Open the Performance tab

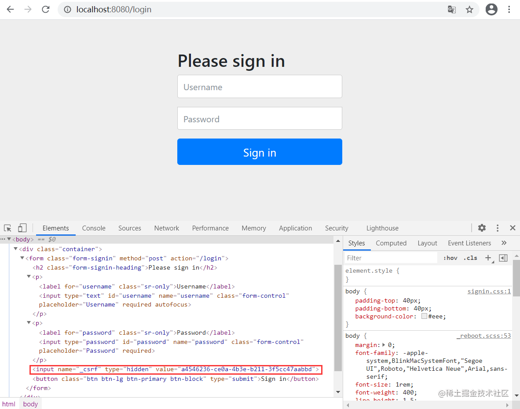pyautogui.click(x=210, y=228)
